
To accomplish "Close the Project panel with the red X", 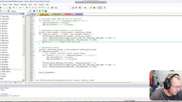I will click(23, 14).
